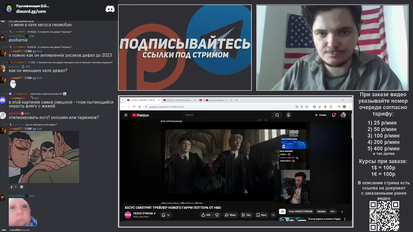Save the video with the Save button
413x232 pixels.
(261, 215)
